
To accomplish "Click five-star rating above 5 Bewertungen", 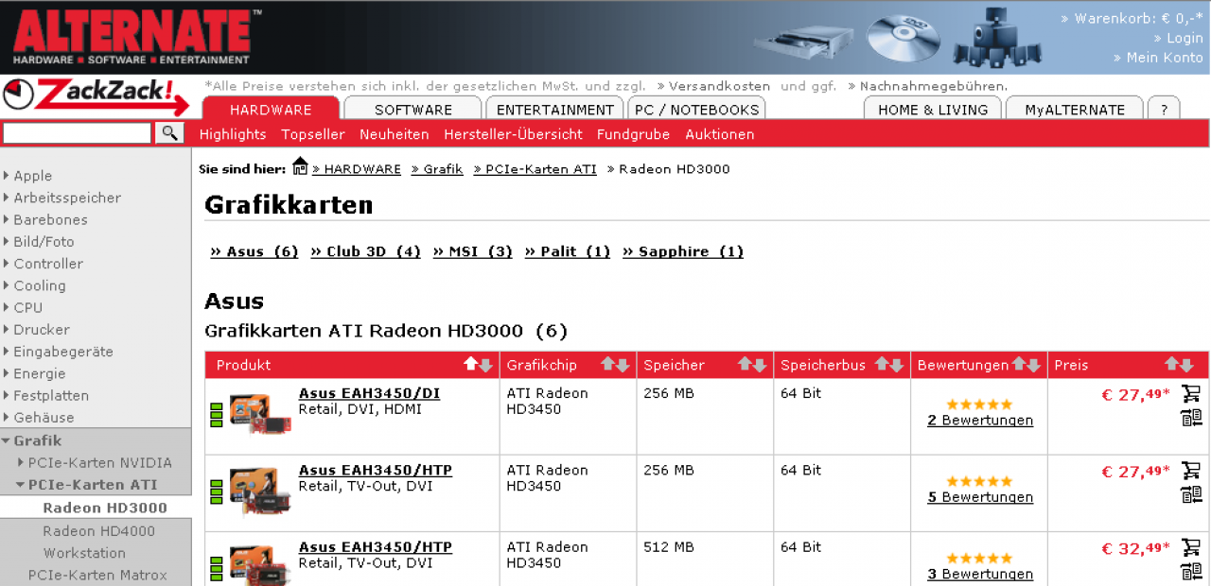I will pos(979,481).
